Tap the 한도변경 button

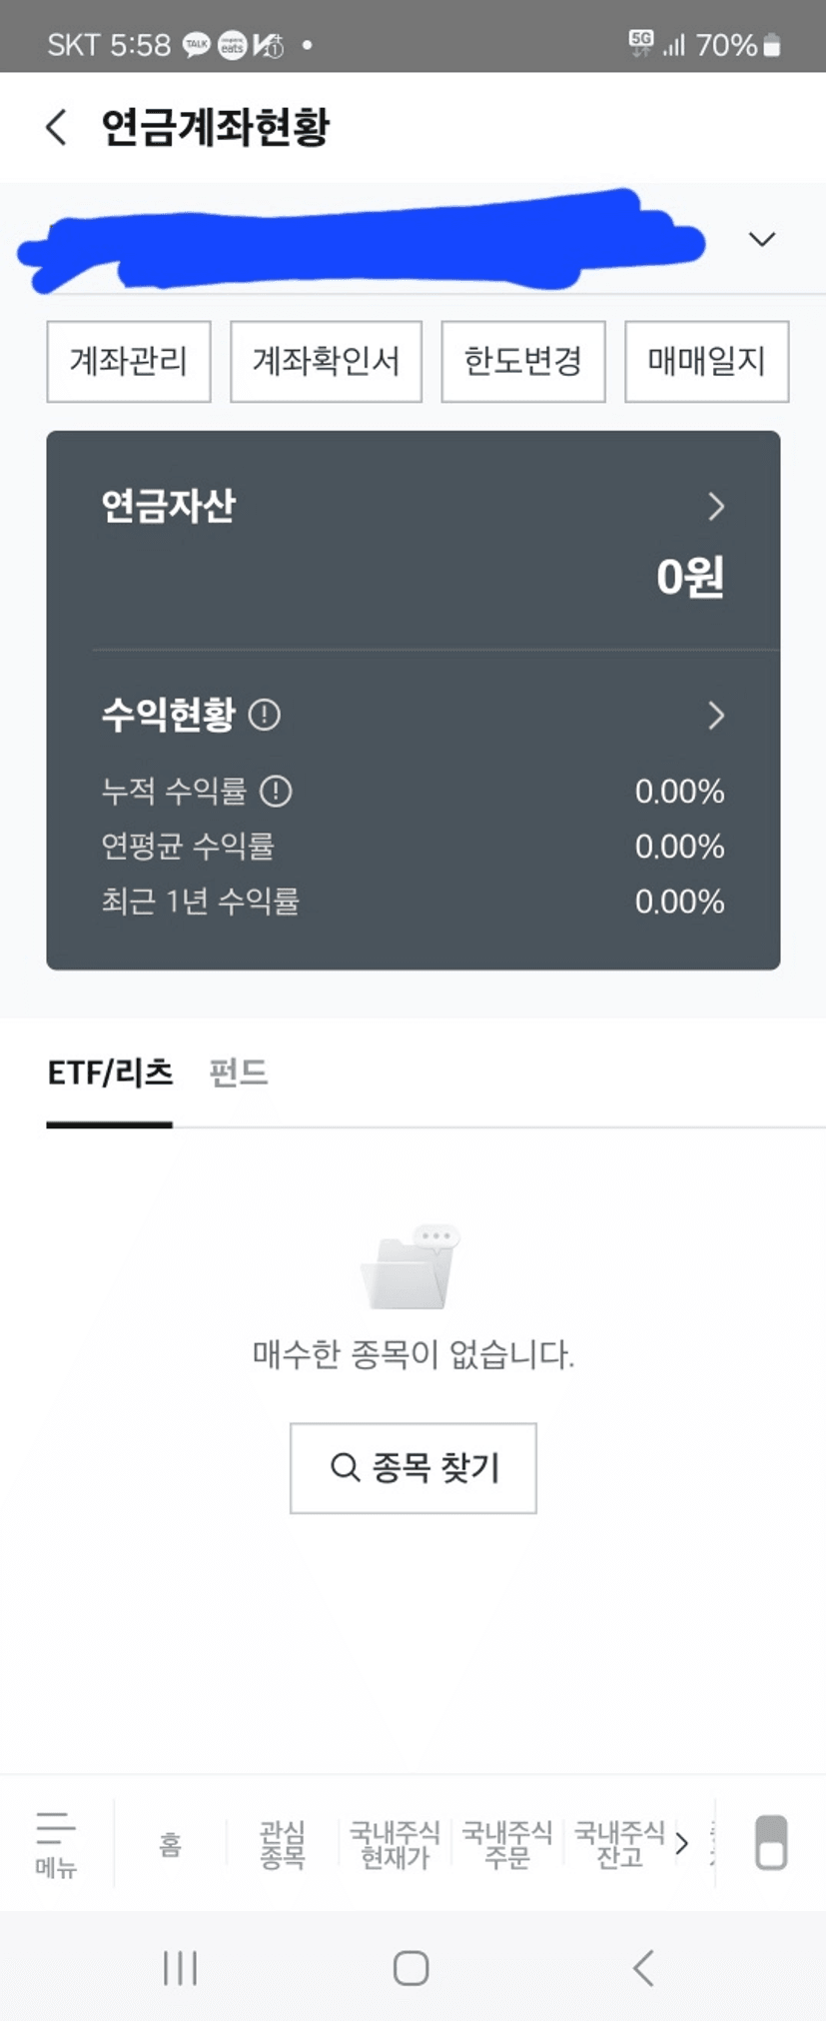click(x=523, y=362)
